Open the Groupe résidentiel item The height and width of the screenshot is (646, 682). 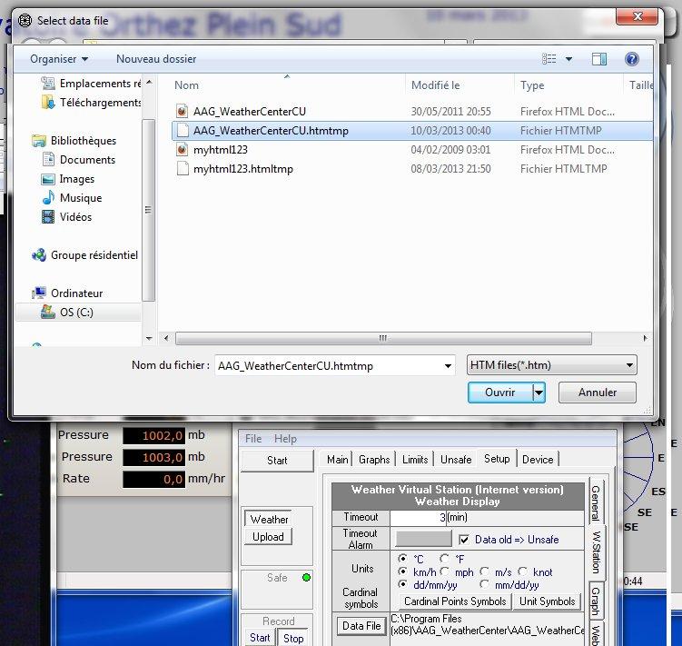click(94, 255)
